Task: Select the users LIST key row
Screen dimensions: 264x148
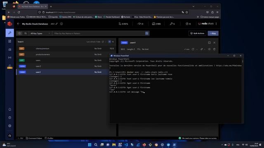Action: coord(66,60)
